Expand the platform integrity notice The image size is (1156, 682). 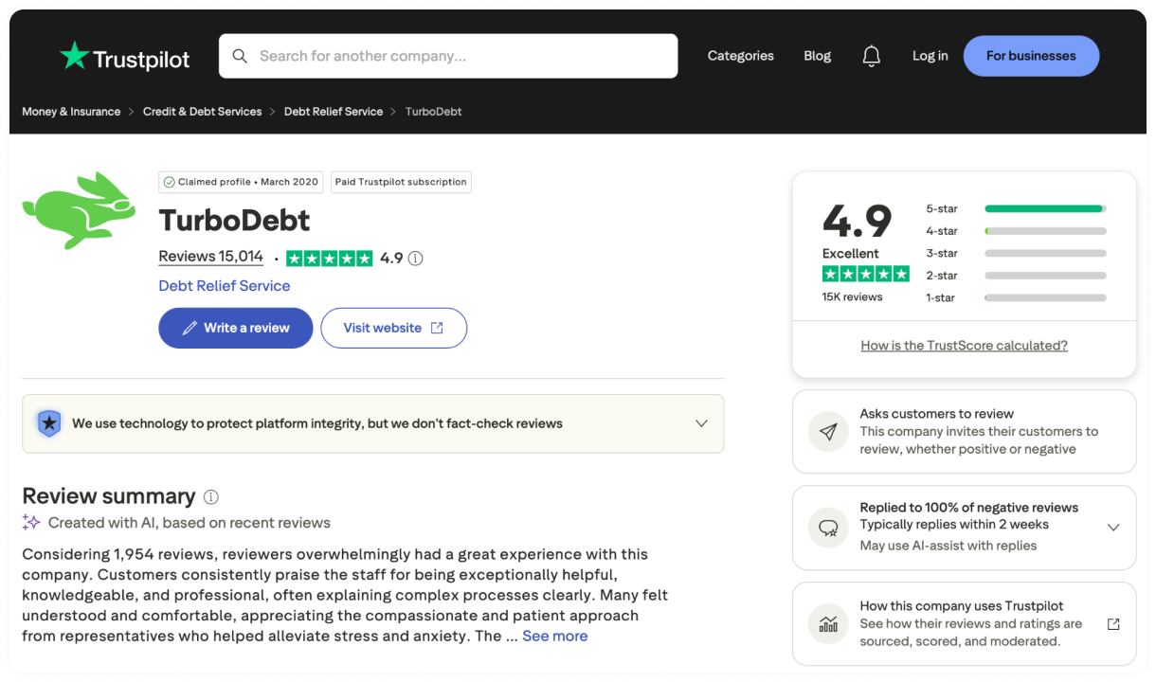pos(701,423)
